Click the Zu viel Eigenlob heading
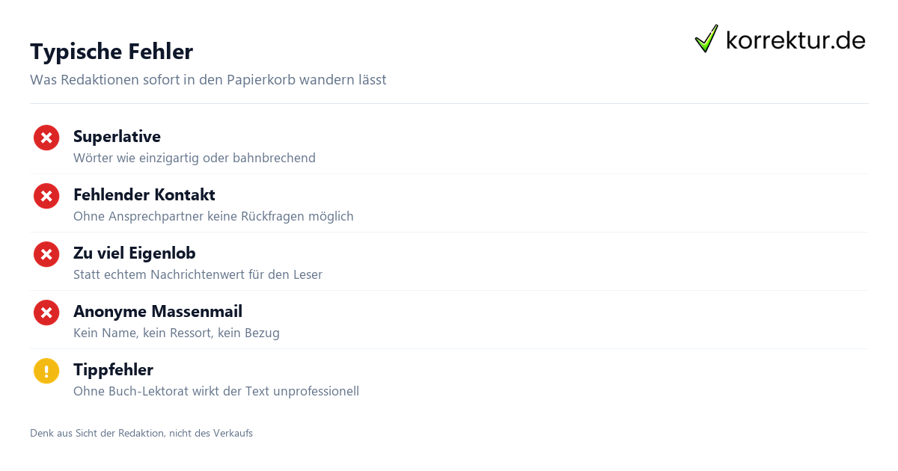898x471 pixels. coord(135,253)
